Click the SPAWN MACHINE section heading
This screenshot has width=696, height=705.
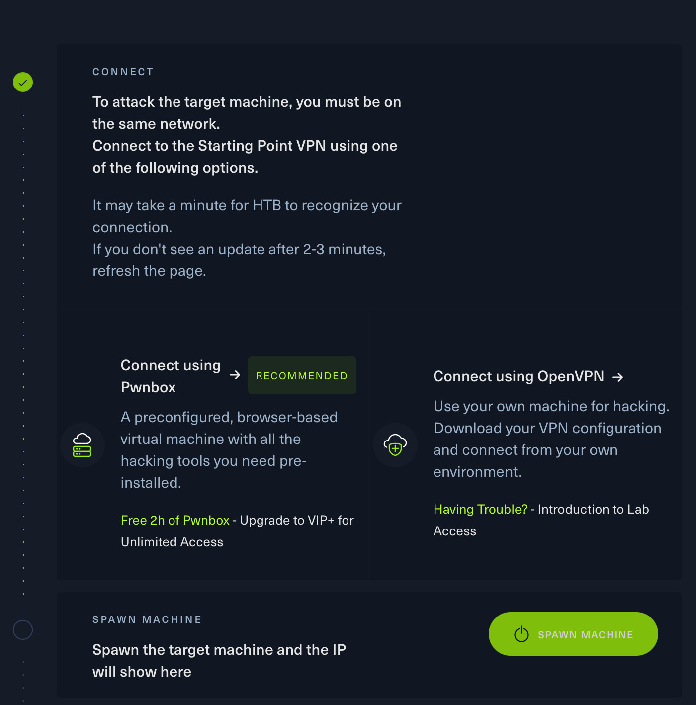pyautogui.click(x=147, y=619)
